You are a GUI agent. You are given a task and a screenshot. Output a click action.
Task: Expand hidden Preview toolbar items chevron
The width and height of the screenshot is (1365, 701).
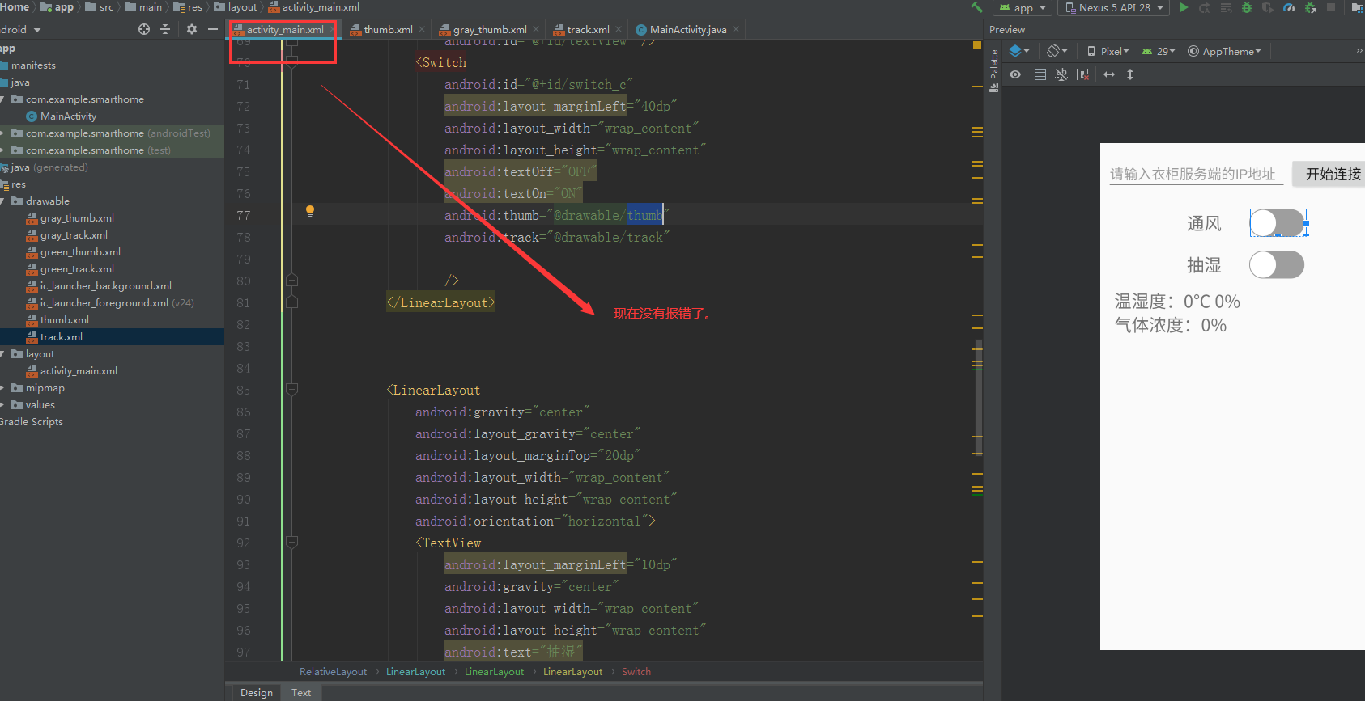(1359, 51)
